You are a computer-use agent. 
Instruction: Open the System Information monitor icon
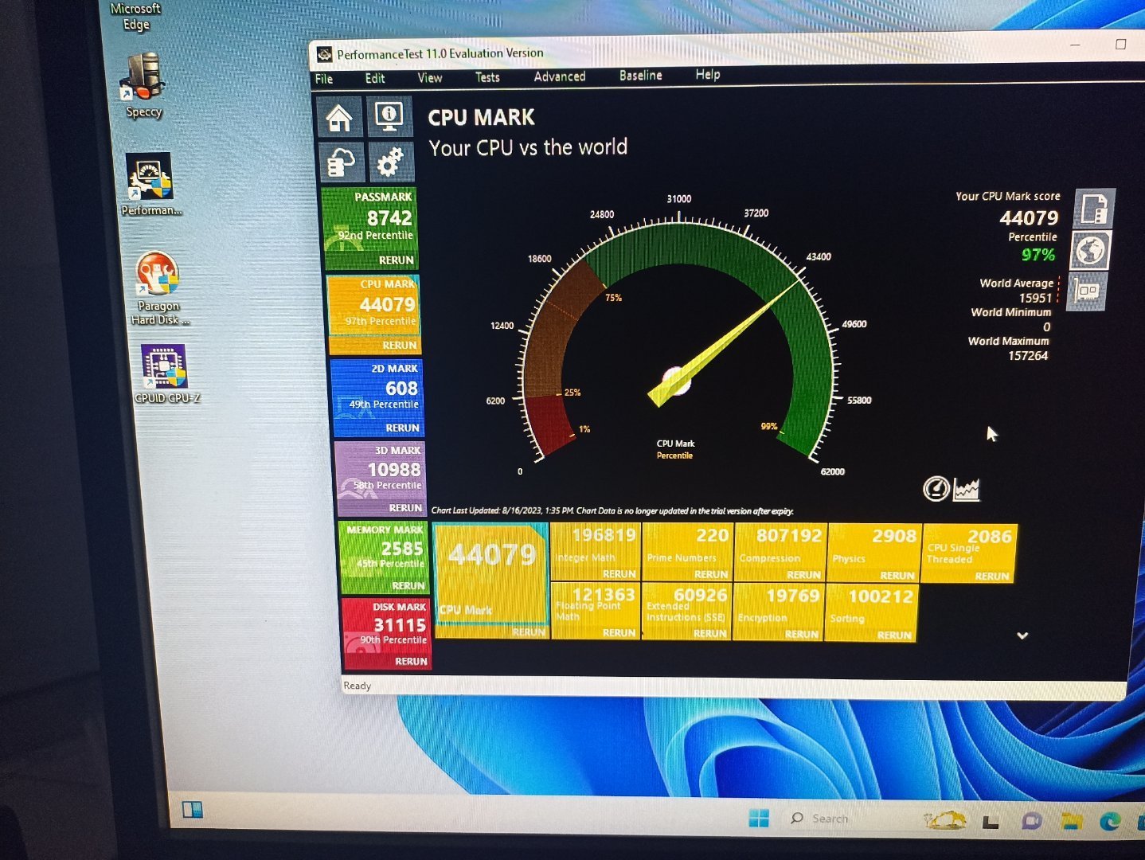tap(389, 117)
